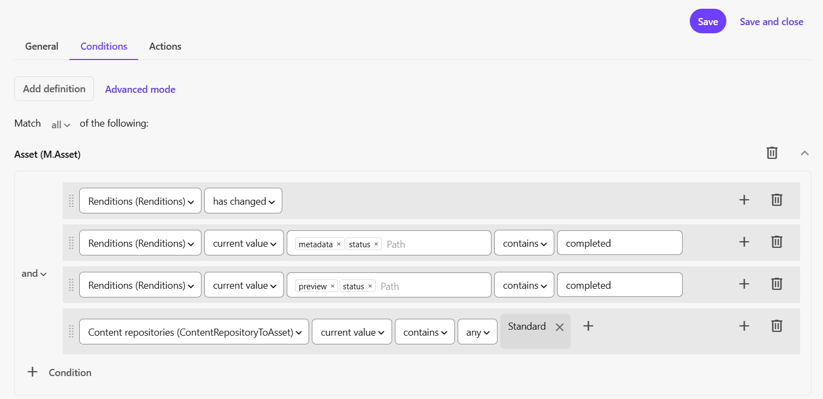
Task: Remove the metadata path tag
Action: point(339,244)
